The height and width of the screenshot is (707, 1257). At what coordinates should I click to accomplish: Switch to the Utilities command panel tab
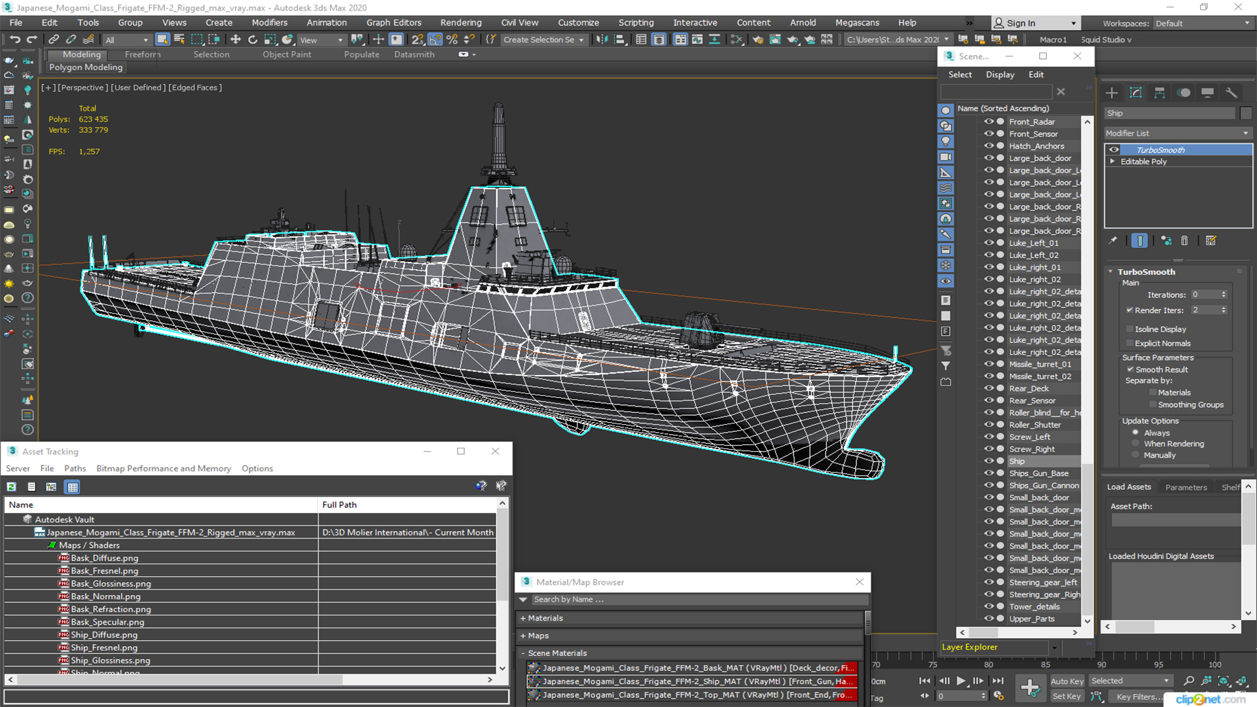coord(1231,93)
